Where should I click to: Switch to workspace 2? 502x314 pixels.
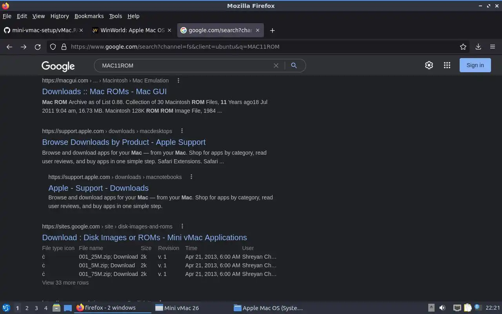coord(27,308)
